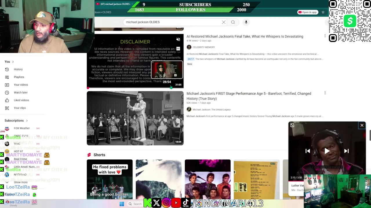The height and width of the screenshot is (208, 371).
Task: Bookmark this page with the star icon
Action: 323,12
